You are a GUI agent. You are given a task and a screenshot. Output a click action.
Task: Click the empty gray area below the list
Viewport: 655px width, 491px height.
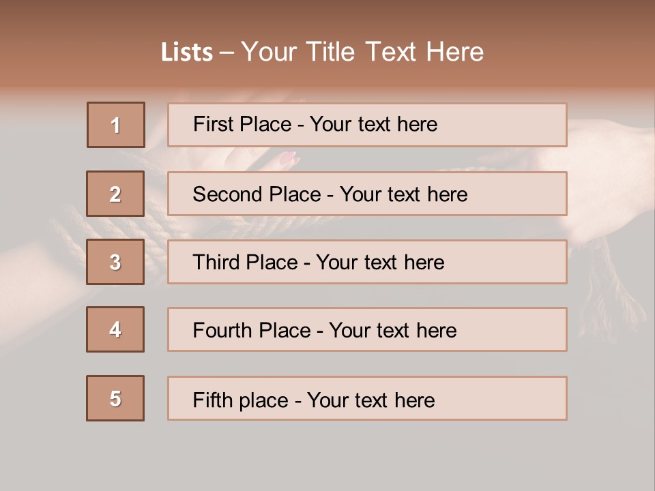click(x=327, y=456)
